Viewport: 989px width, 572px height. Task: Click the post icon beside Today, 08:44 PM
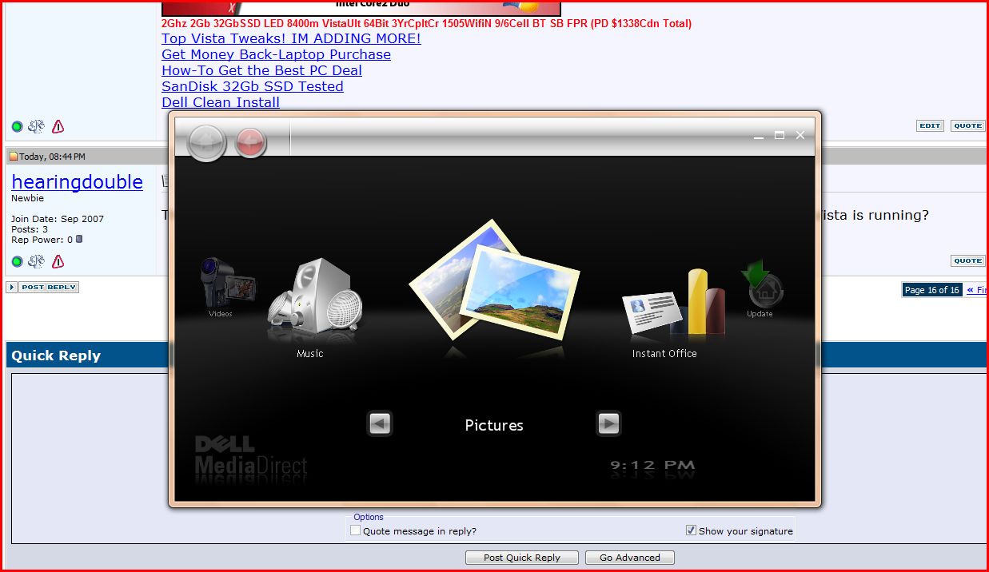tap(13, 157)
